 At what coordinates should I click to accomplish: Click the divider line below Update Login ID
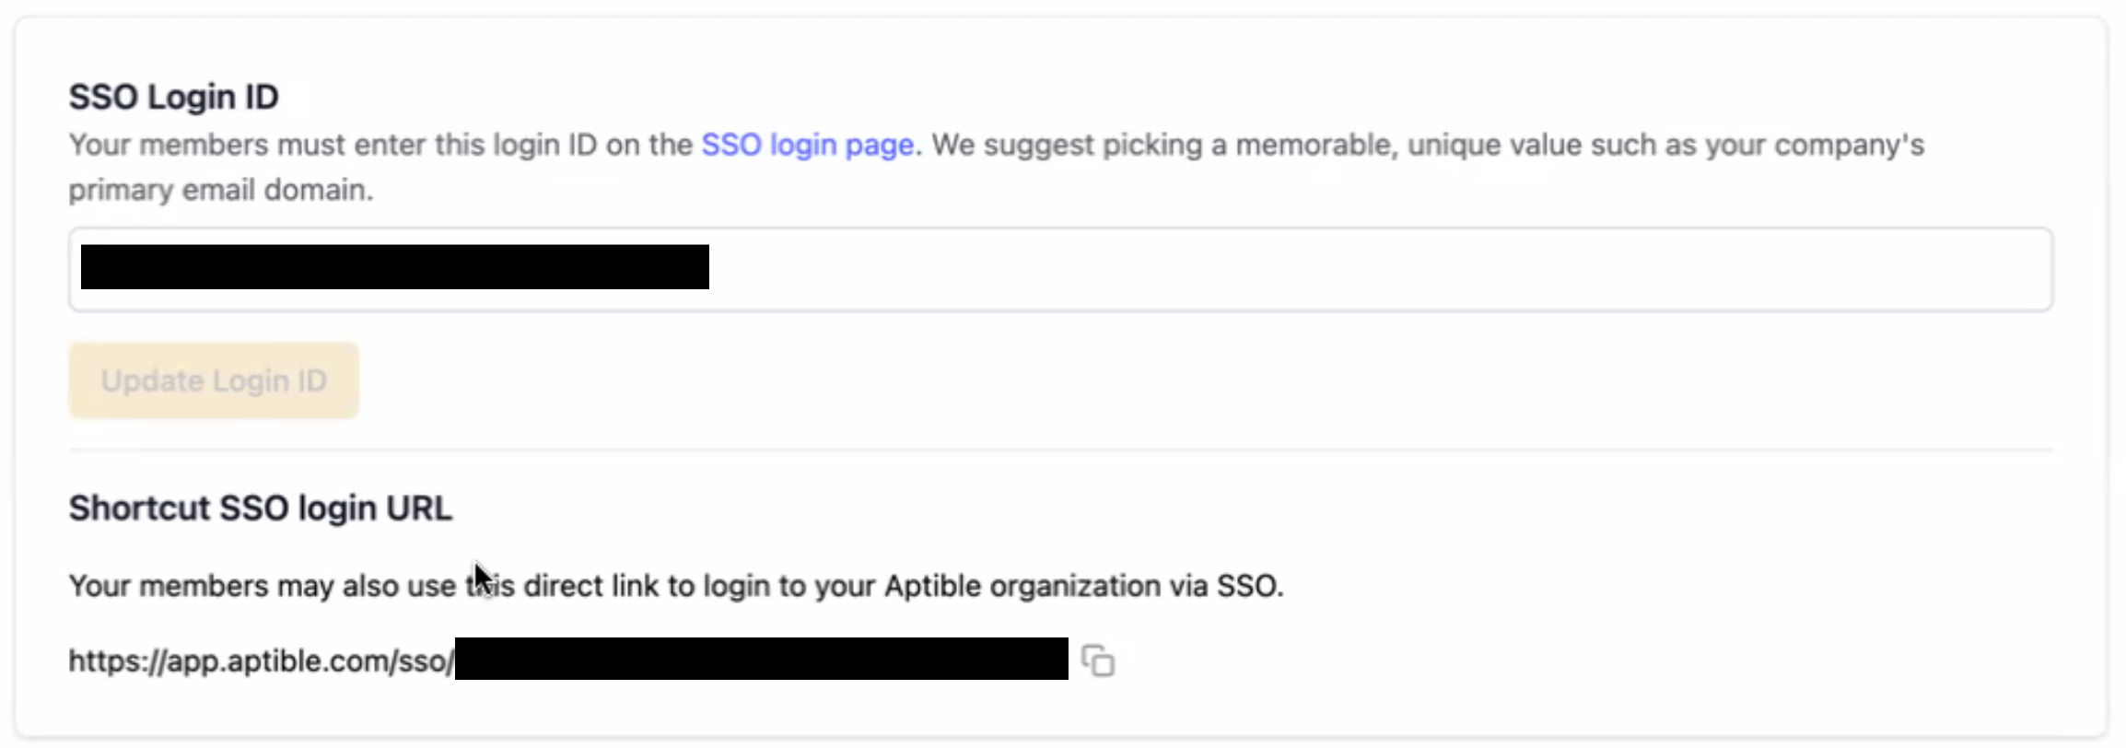(x=1059, y=450)
